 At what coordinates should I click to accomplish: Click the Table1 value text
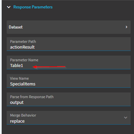click(x=16, y=66)
